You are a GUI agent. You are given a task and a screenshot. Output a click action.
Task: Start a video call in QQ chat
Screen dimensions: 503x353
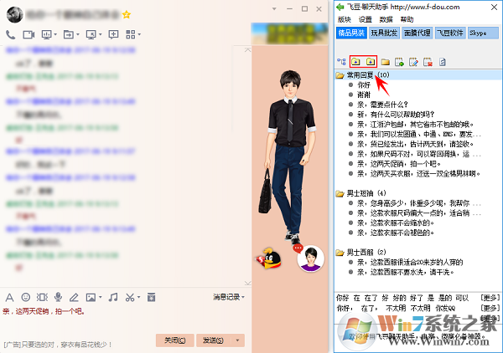click(29, 34)
